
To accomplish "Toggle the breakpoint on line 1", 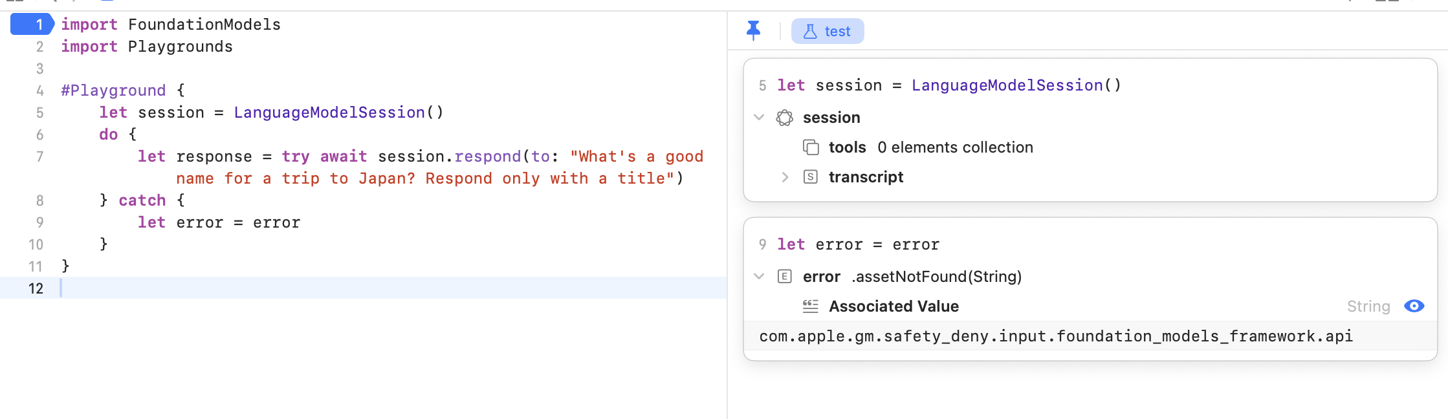I will click(32, 25).
